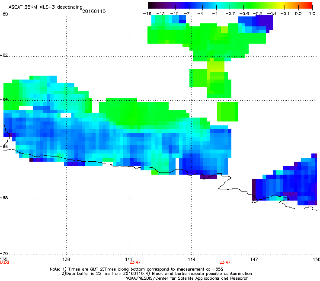Click the note "Data buffer is 22 hrs from 20160110"
The height and width of the screenshot is (281, 320).
click(105, 274)
